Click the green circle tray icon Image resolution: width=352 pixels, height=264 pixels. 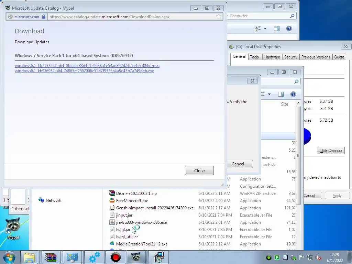(x=268, y=258)
